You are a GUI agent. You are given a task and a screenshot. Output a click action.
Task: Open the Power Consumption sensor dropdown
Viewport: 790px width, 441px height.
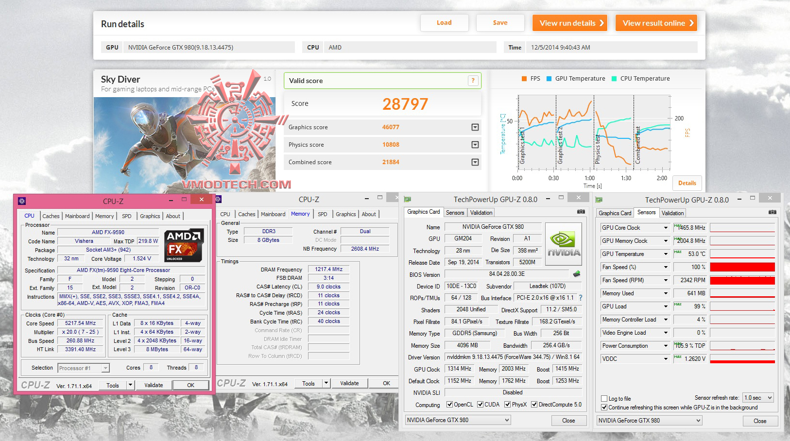click(666, 346)
